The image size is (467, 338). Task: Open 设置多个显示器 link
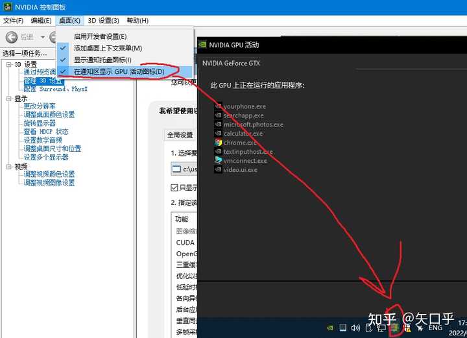pos(46,157)
